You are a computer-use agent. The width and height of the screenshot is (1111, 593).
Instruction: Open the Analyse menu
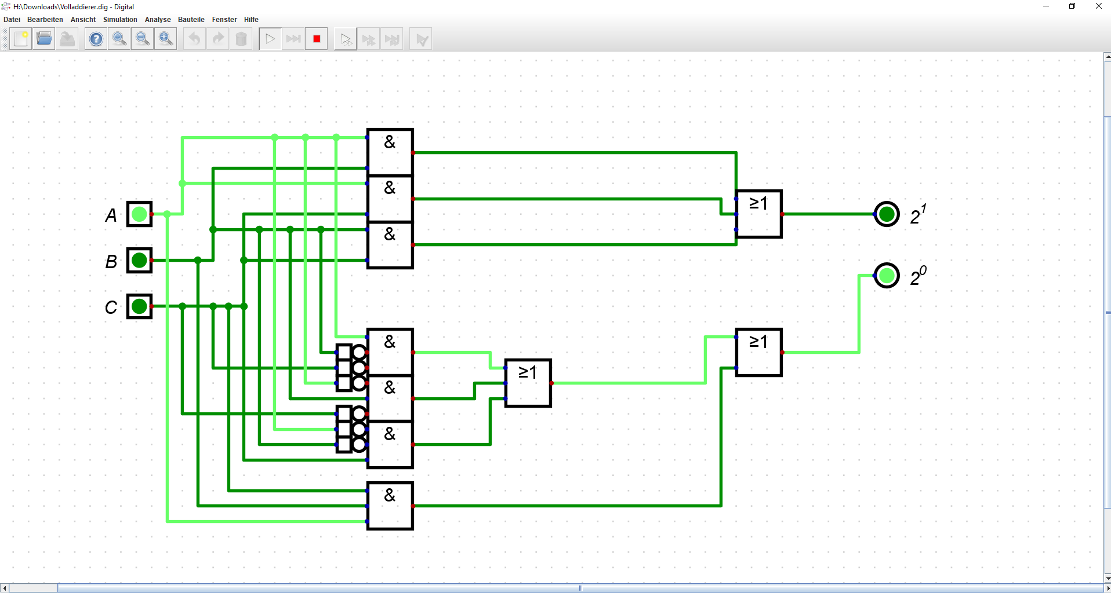pos(158,20)
